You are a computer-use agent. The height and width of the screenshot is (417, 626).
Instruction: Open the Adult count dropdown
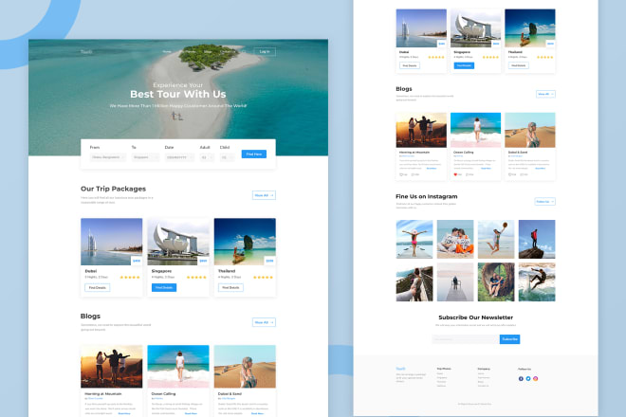[207, 157]
